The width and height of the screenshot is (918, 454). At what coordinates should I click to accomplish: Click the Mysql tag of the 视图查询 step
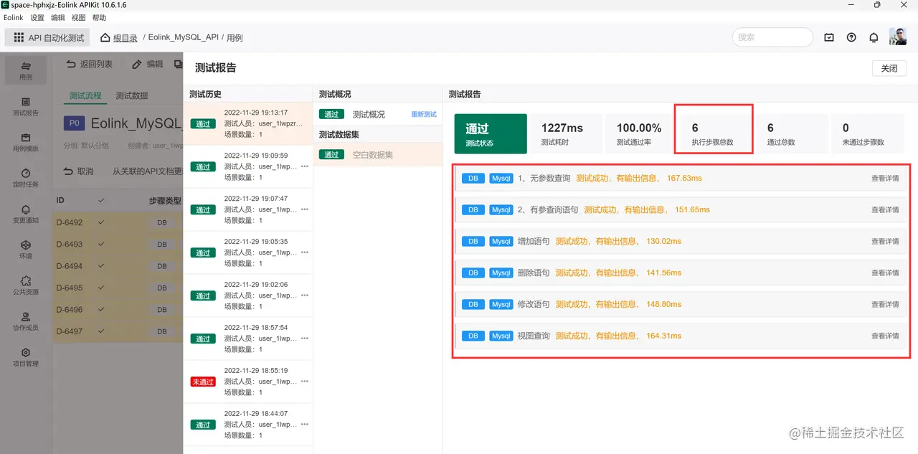(x=501, y=336)
